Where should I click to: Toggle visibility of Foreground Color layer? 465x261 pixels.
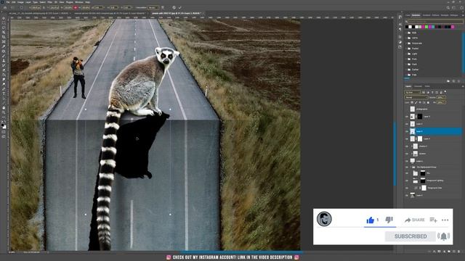click(x=407, y=188)
